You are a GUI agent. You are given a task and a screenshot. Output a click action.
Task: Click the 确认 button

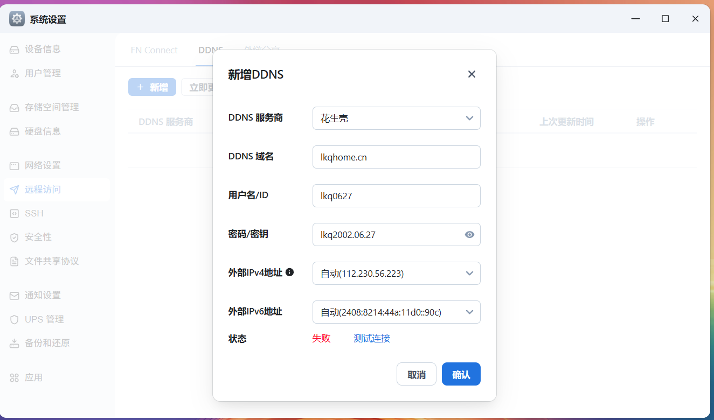pyautogui.click(x=461, y=374)
